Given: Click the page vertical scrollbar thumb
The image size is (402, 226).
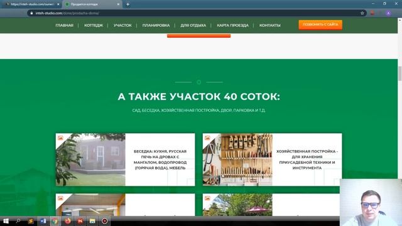Looking at the screenshot, I should [x=399, y=73].
